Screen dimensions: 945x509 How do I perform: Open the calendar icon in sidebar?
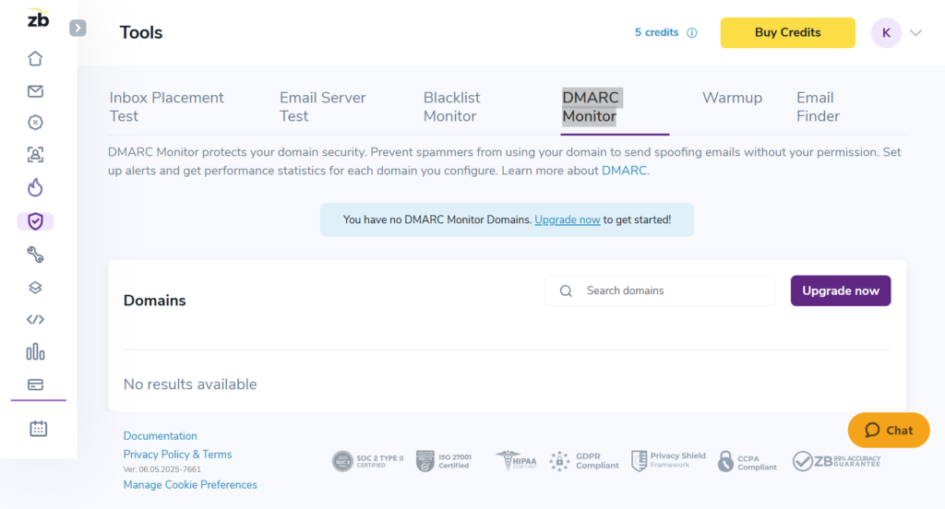tap(39, 428)
